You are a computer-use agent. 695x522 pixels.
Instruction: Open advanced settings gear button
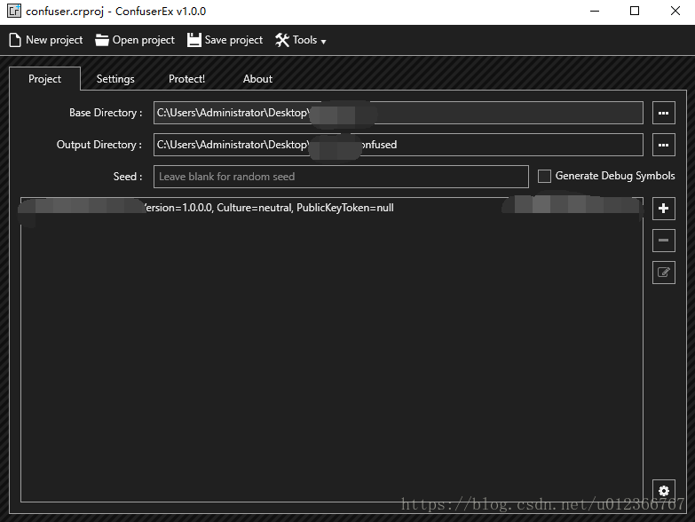coord(664,491)
